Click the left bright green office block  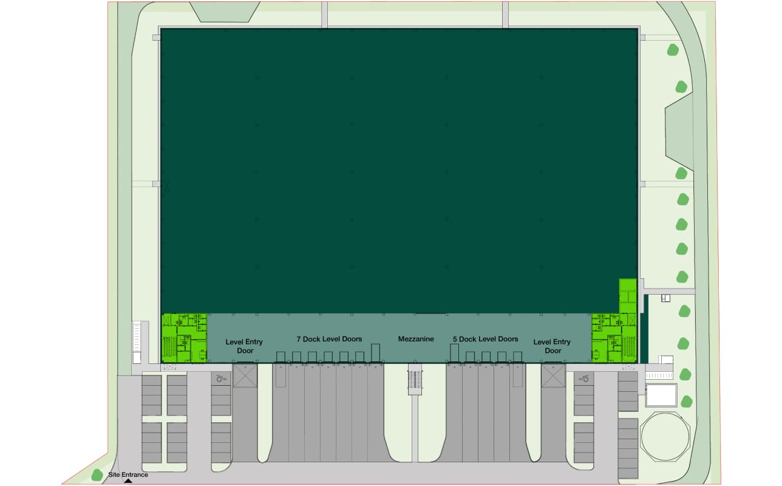(x=185, y=338)
